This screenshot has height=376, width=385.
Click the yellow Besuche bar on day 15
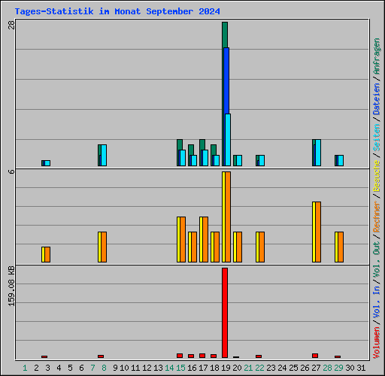coord(178,239)
